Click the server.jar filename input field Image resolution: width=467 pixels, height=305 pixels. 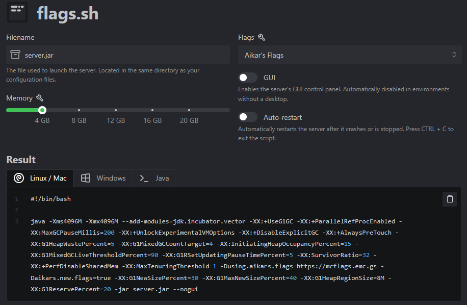click(x=118, y=55)
